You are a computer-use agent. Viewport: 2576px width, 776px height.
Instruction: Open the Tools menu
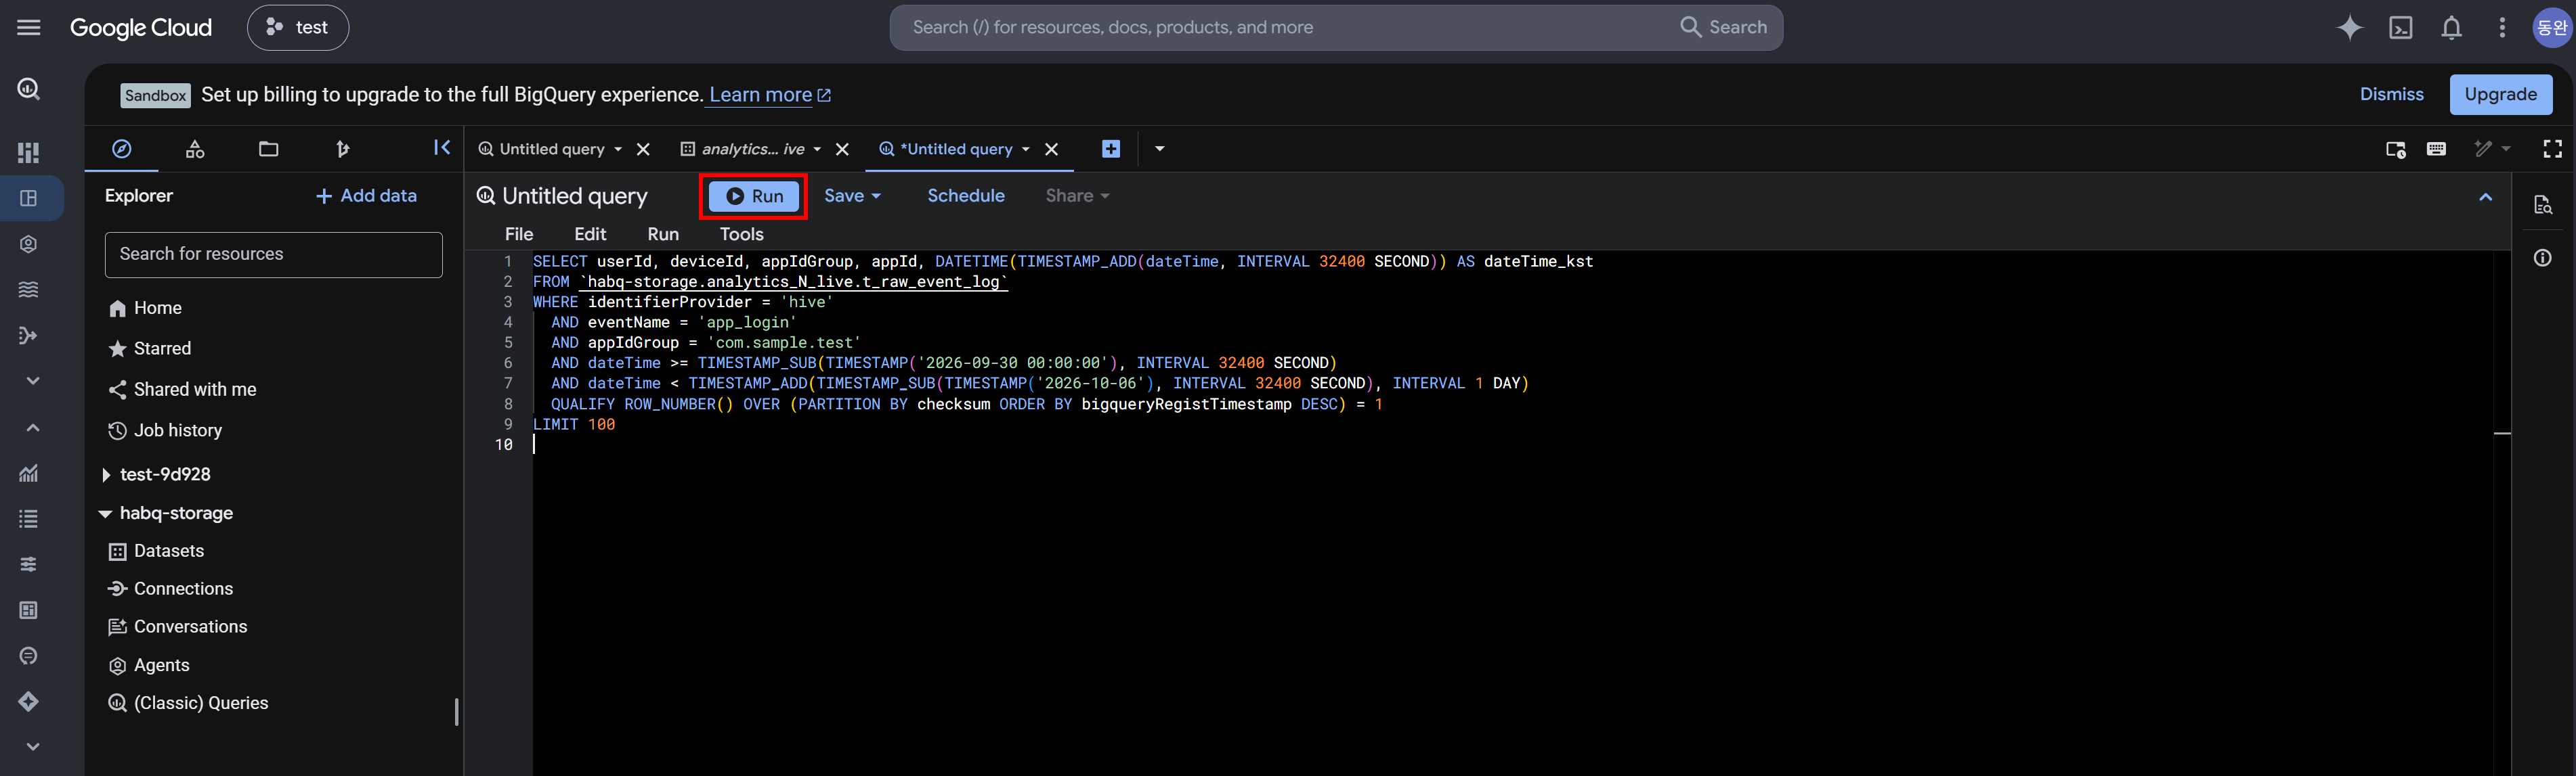point(741,233)
